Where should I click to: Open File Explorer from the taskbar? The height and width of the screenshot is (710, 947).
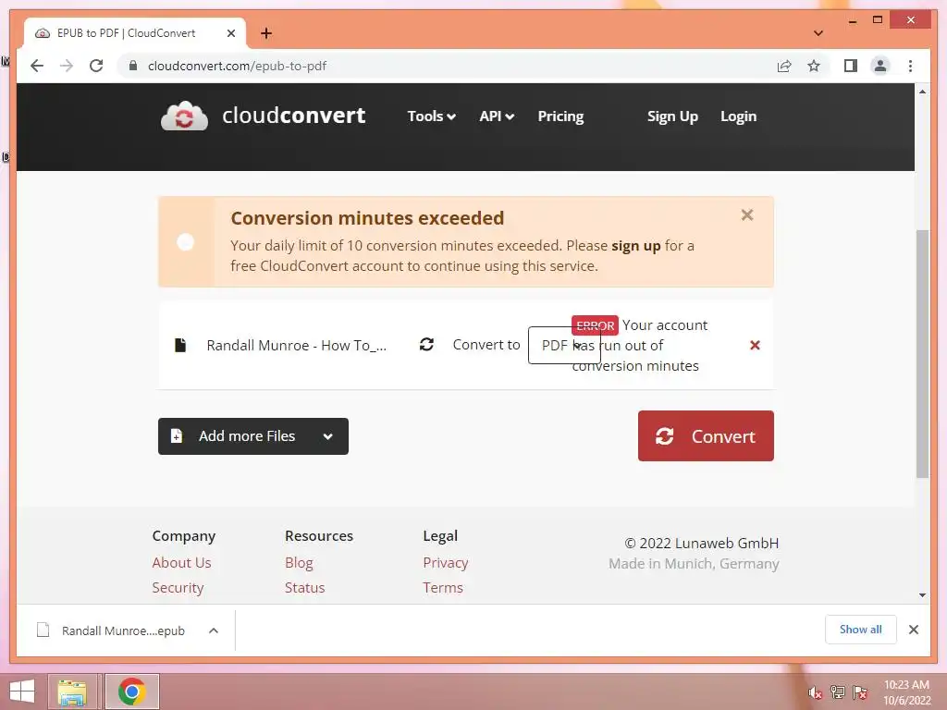pos(72,692)
